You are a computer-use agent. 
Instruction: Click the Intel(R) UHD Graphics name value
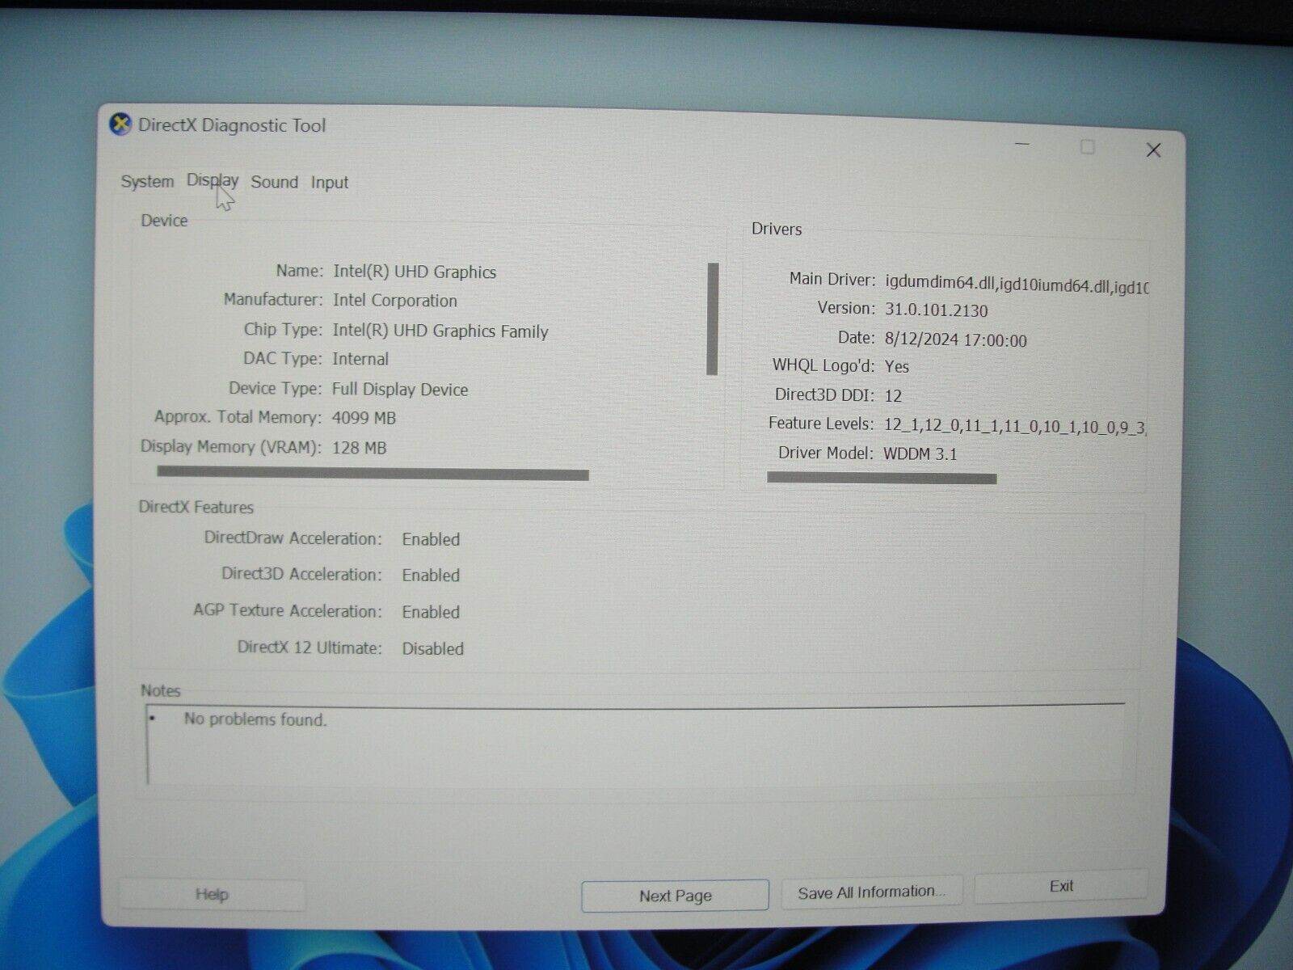[x=415, y=272]
